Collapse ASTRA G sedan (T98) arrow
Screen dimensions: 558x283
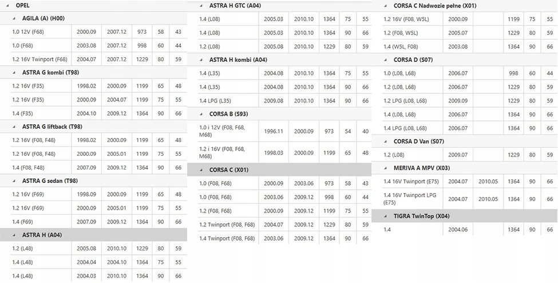click(14, 181)
